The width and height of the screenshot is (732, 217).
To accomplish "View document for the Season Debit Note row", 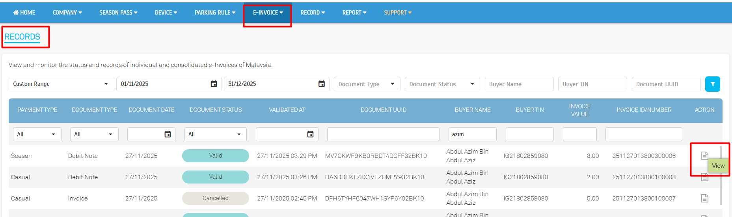I will click(704, 156).
